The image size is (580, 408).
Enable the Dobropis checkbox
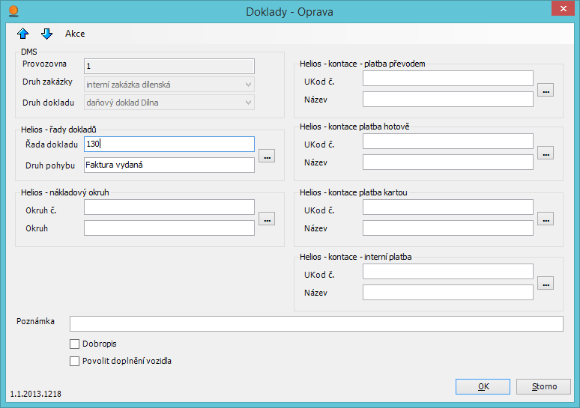tap(74, 344)
